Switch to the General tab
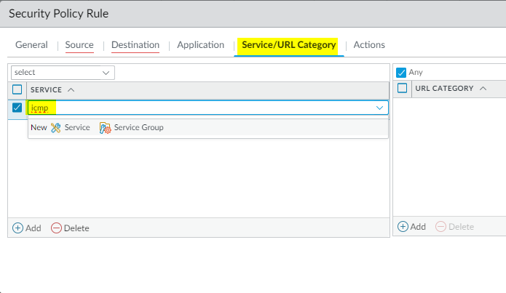Image resolution: width=506 pixels, height=293 pixels. click(x=31, y=45)
